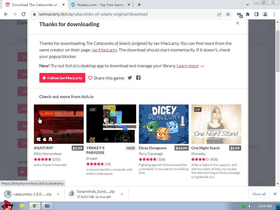The image size is (280, 210).
Task: Switch to the Nutaku.com tab
Action: 100,5
